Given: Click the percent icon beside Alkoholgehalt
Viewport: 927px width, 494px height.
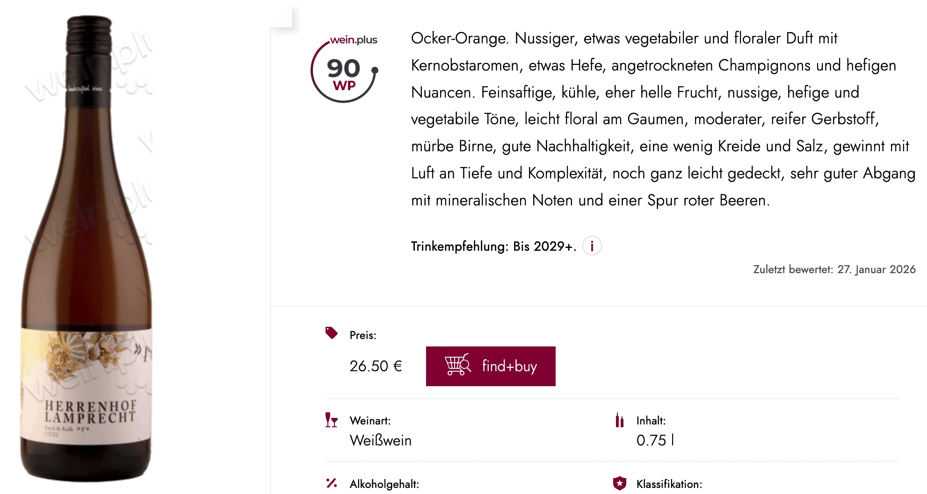Looking at the screenshot, I should tap(332, 483).
